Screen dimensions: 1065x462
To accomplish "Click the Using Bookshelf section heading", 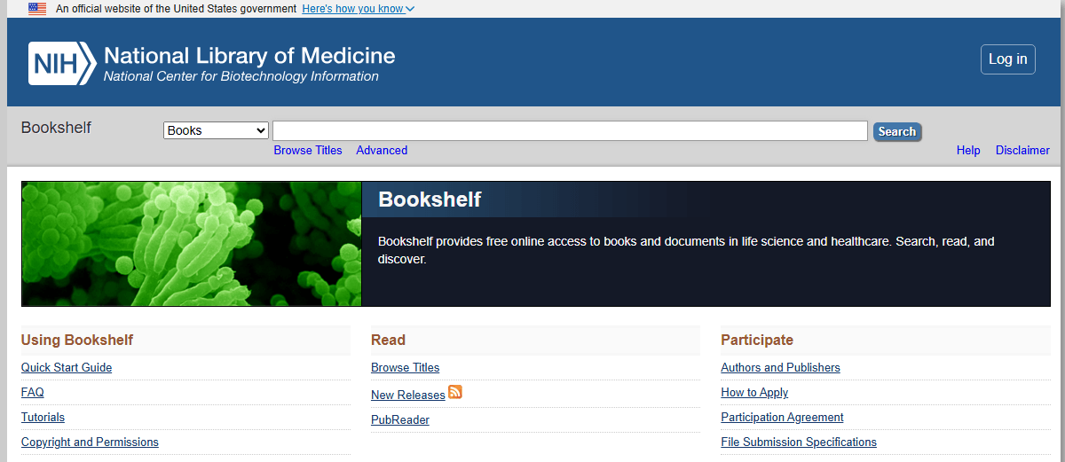I will point(77,341).
